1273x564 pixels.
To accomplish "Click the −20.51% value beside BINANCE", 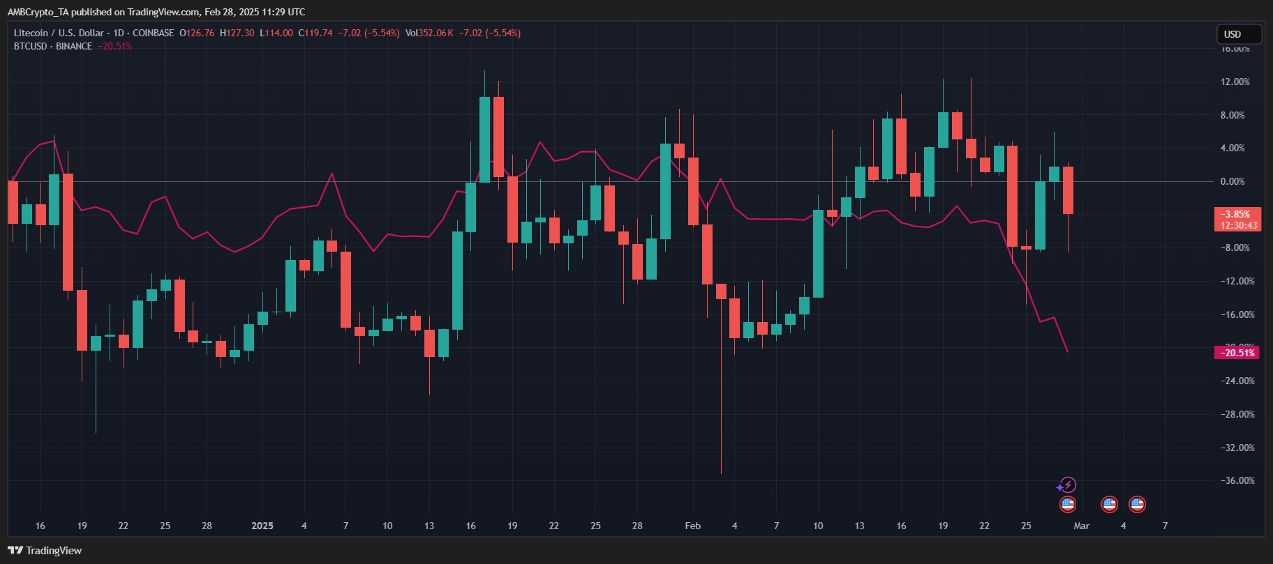I will (x=115, y=46).
